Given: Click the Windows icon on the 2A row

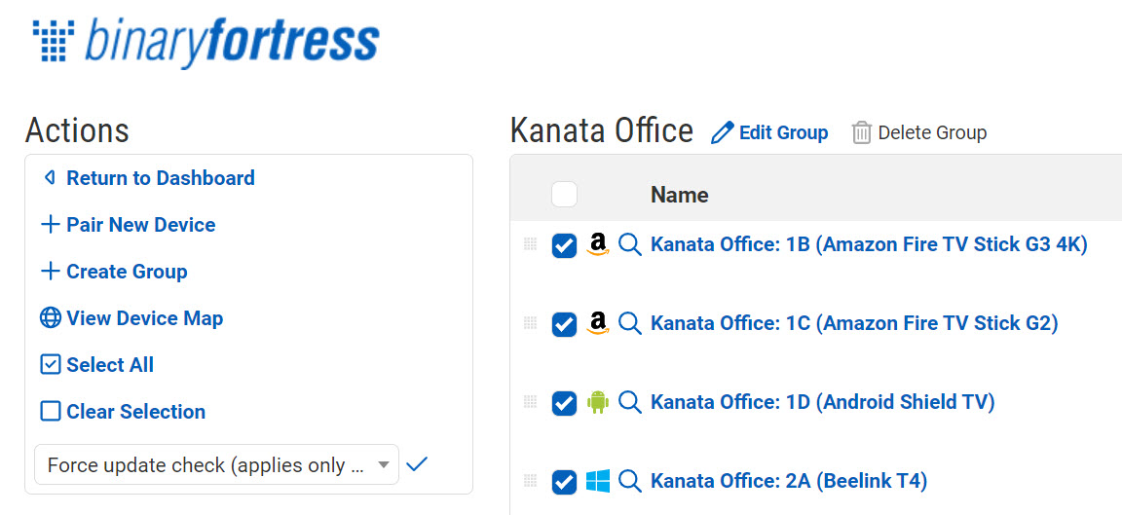Looking at the screenshot, I should click(x=598, y=481).
